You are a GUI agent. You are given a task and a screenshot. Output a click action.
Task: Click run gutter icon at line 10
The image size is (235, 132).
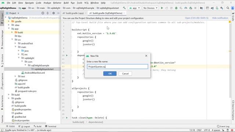[67, 55]
